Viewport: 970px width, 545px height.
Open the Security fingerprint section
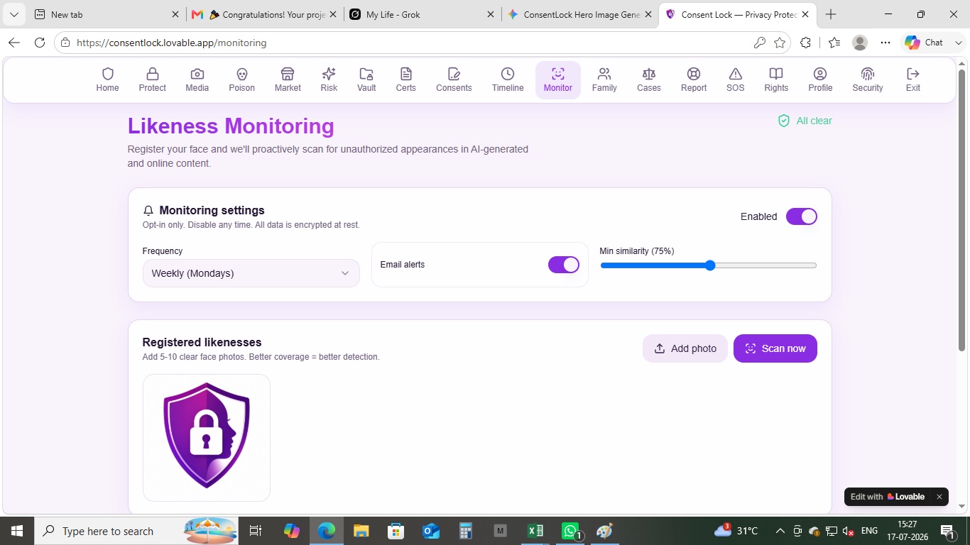point(867,79)
